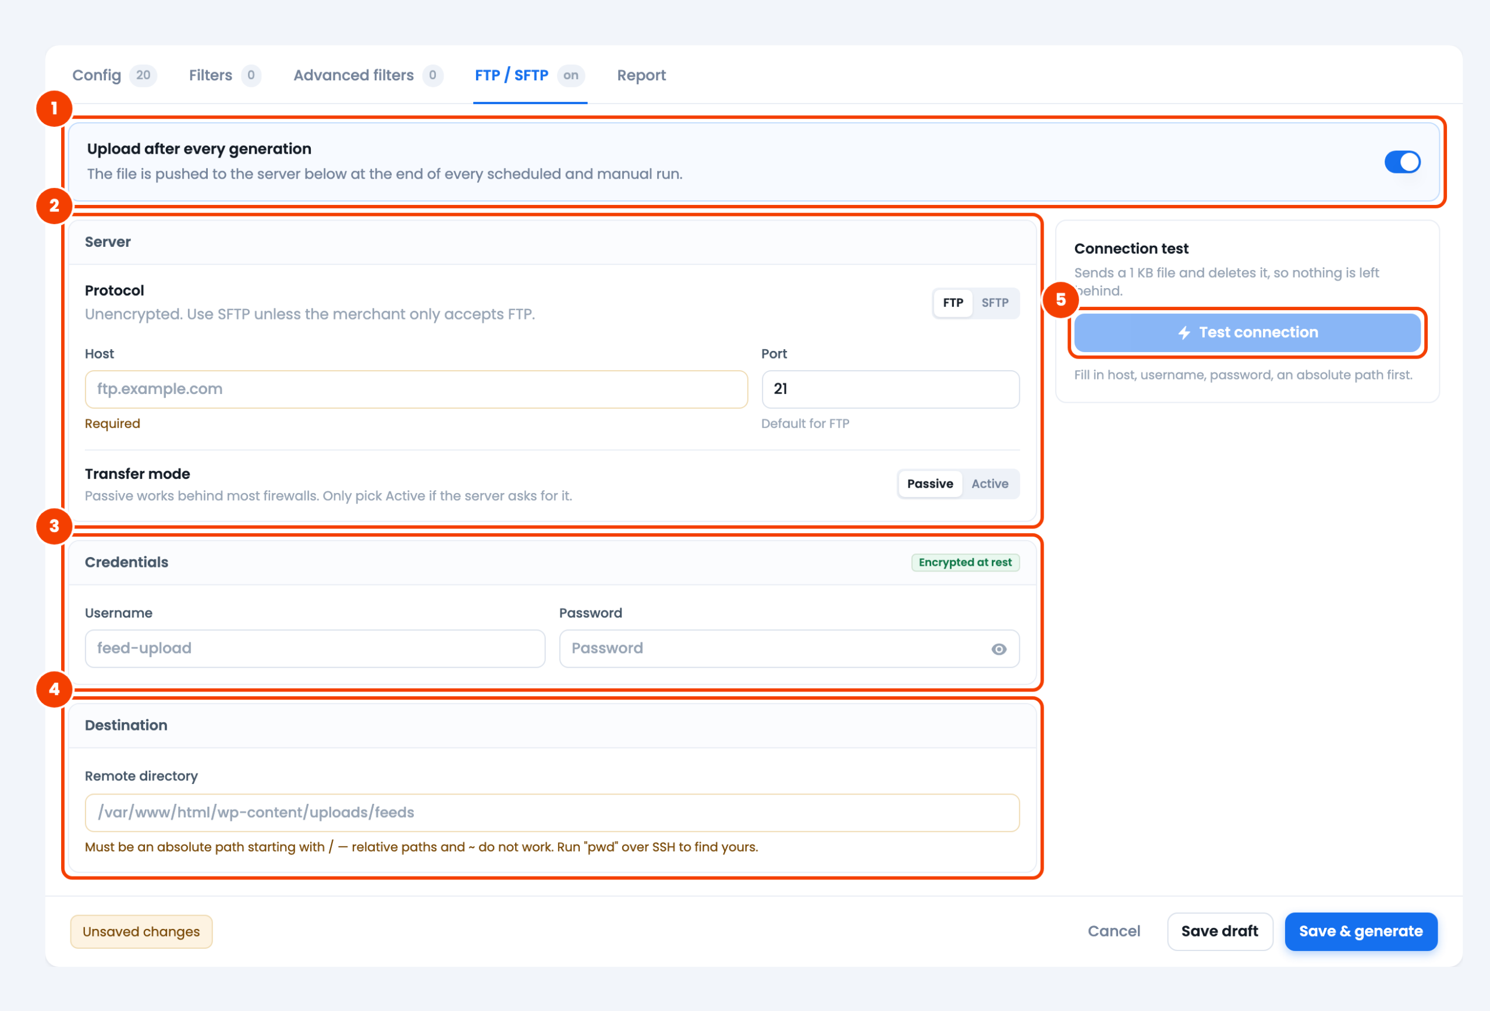Click the absolute path hint text
Viewport: 1490px width, 1011px height.
click(x=421, y=847)
